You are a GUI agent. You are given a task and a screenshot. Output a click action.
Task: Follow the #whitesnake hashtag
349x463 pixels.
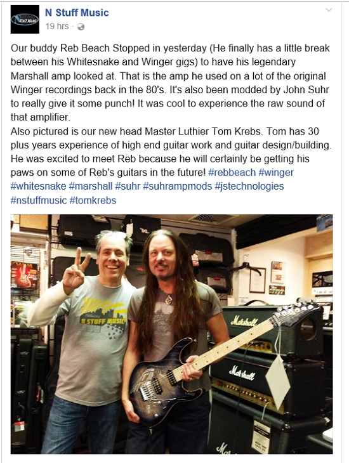(x=39, y=186)
